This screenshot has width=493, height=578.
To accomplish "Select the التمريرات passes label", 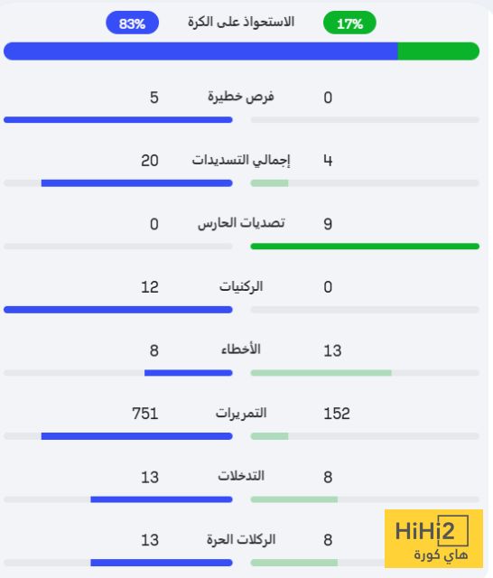I will (241, 413).
